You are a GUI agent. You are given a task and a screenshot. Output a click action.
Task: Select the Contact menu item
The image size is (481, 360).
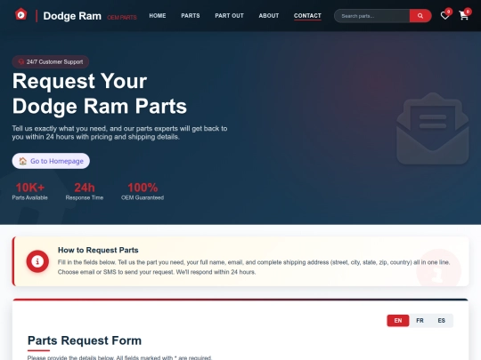pyautogui.click(x=307, y=16)
